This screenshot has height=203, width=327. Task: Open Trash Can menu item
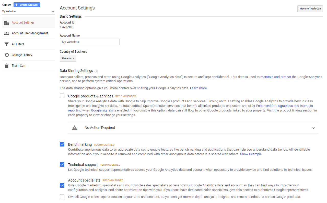pyautogui.click(x=29, y=66)
